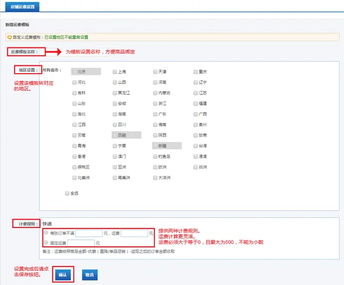Enable the 黑龙江 checkbox
This screenshot has width=344, height=285.
[115, 93]
